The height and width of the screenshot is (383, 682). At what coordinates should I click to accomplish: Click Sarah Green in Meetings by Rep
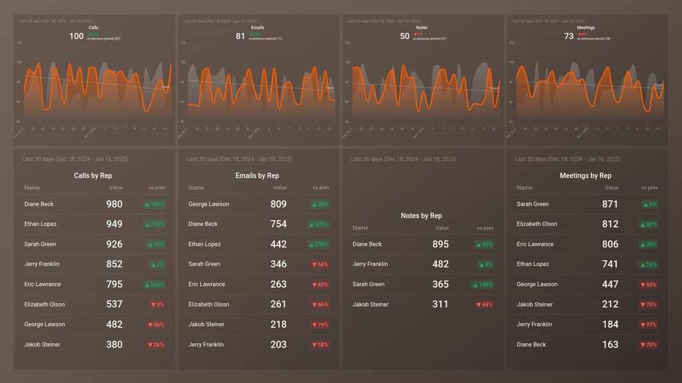tap(533, 204)
